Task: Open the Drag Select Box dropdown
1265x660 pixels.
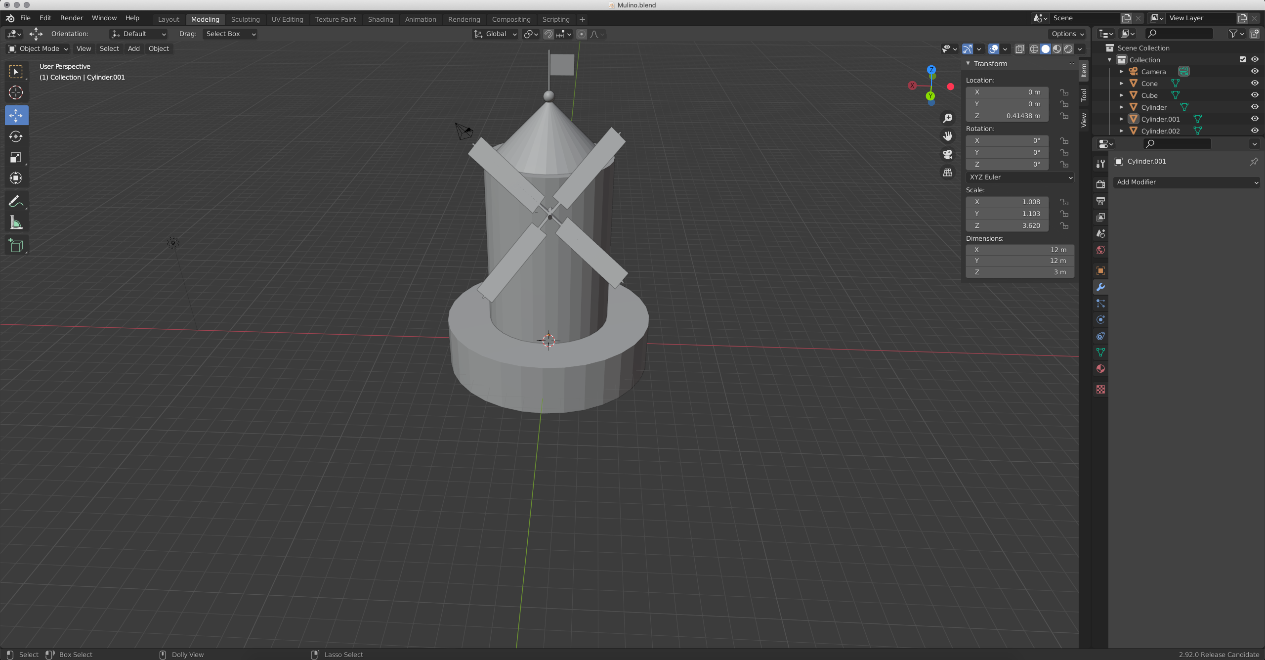Action: [x=230, y=34]
